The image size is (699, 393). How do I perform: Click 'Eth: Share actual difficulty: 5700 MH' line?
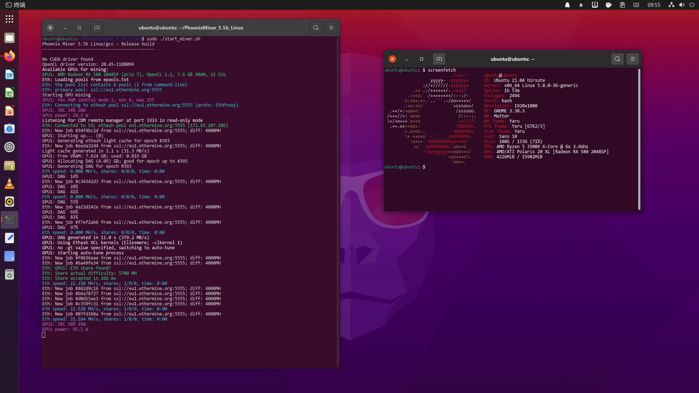(x=89, y=273)
